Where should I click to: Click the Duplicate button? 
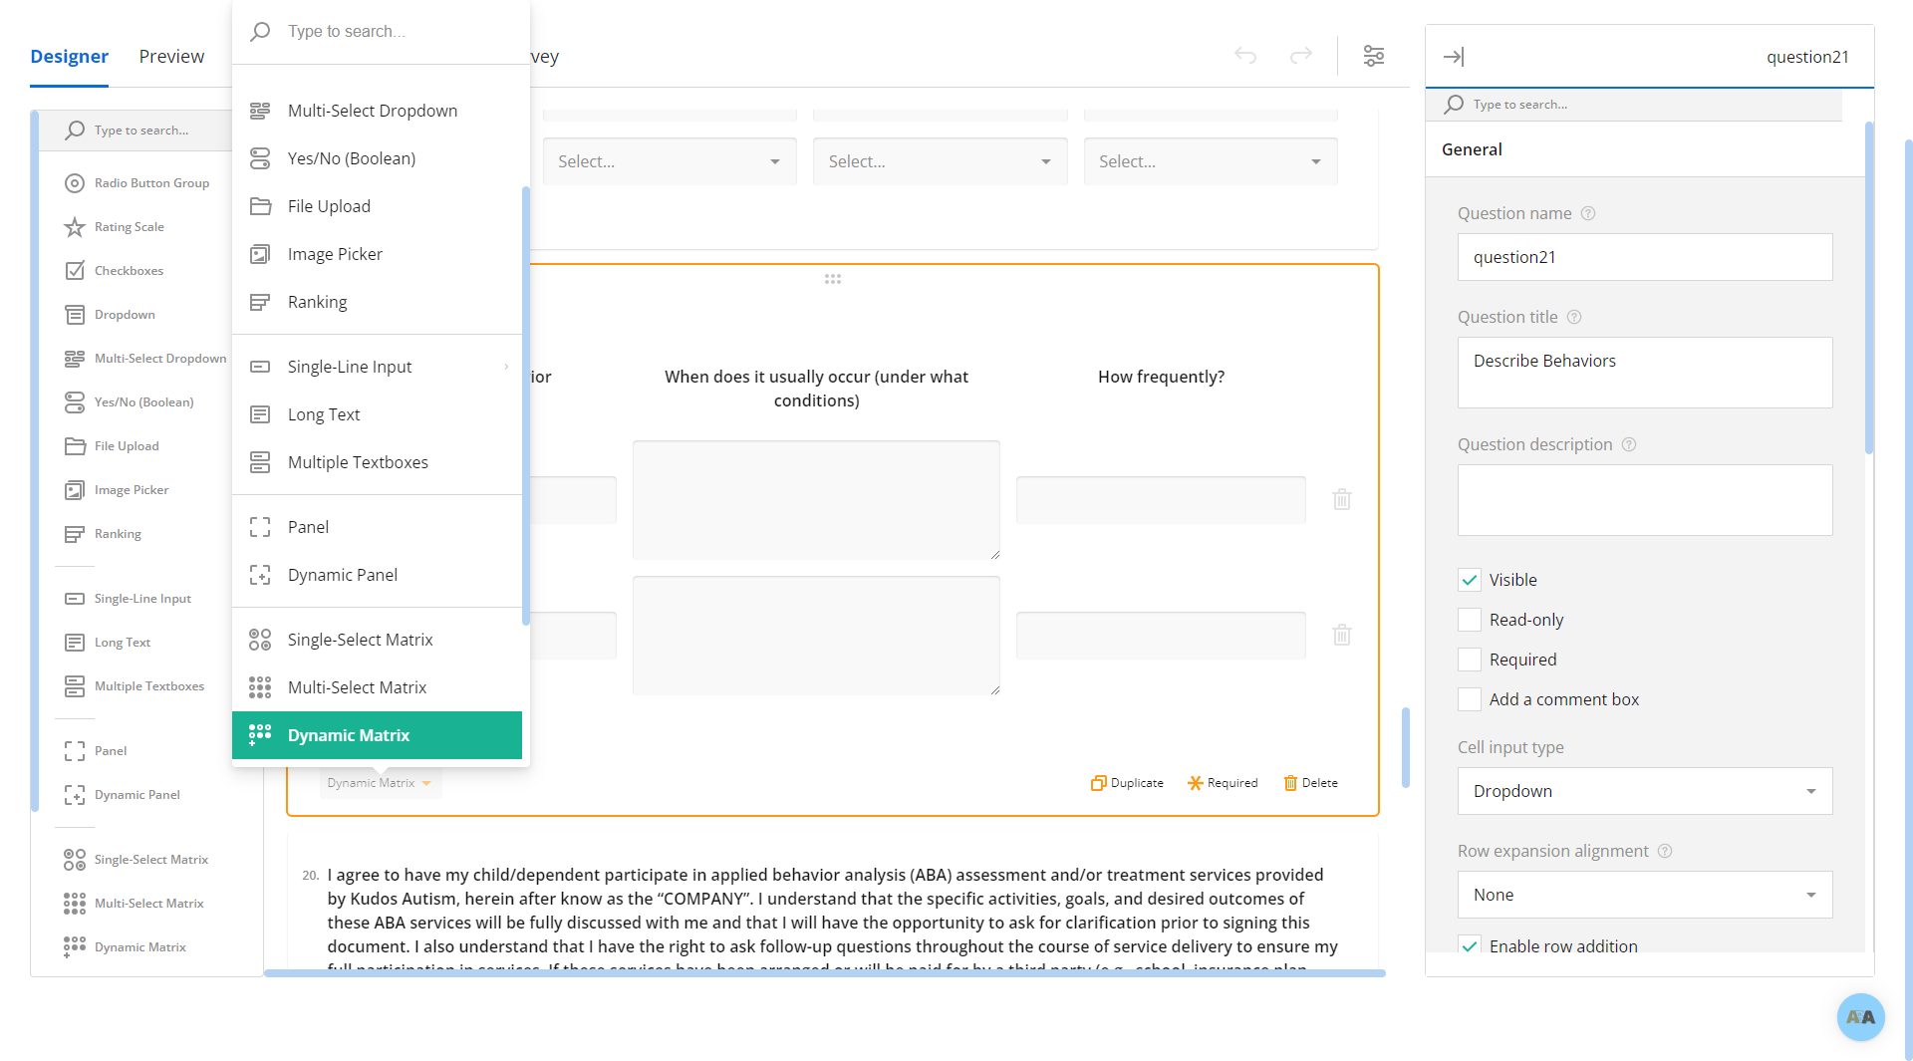1127,783
